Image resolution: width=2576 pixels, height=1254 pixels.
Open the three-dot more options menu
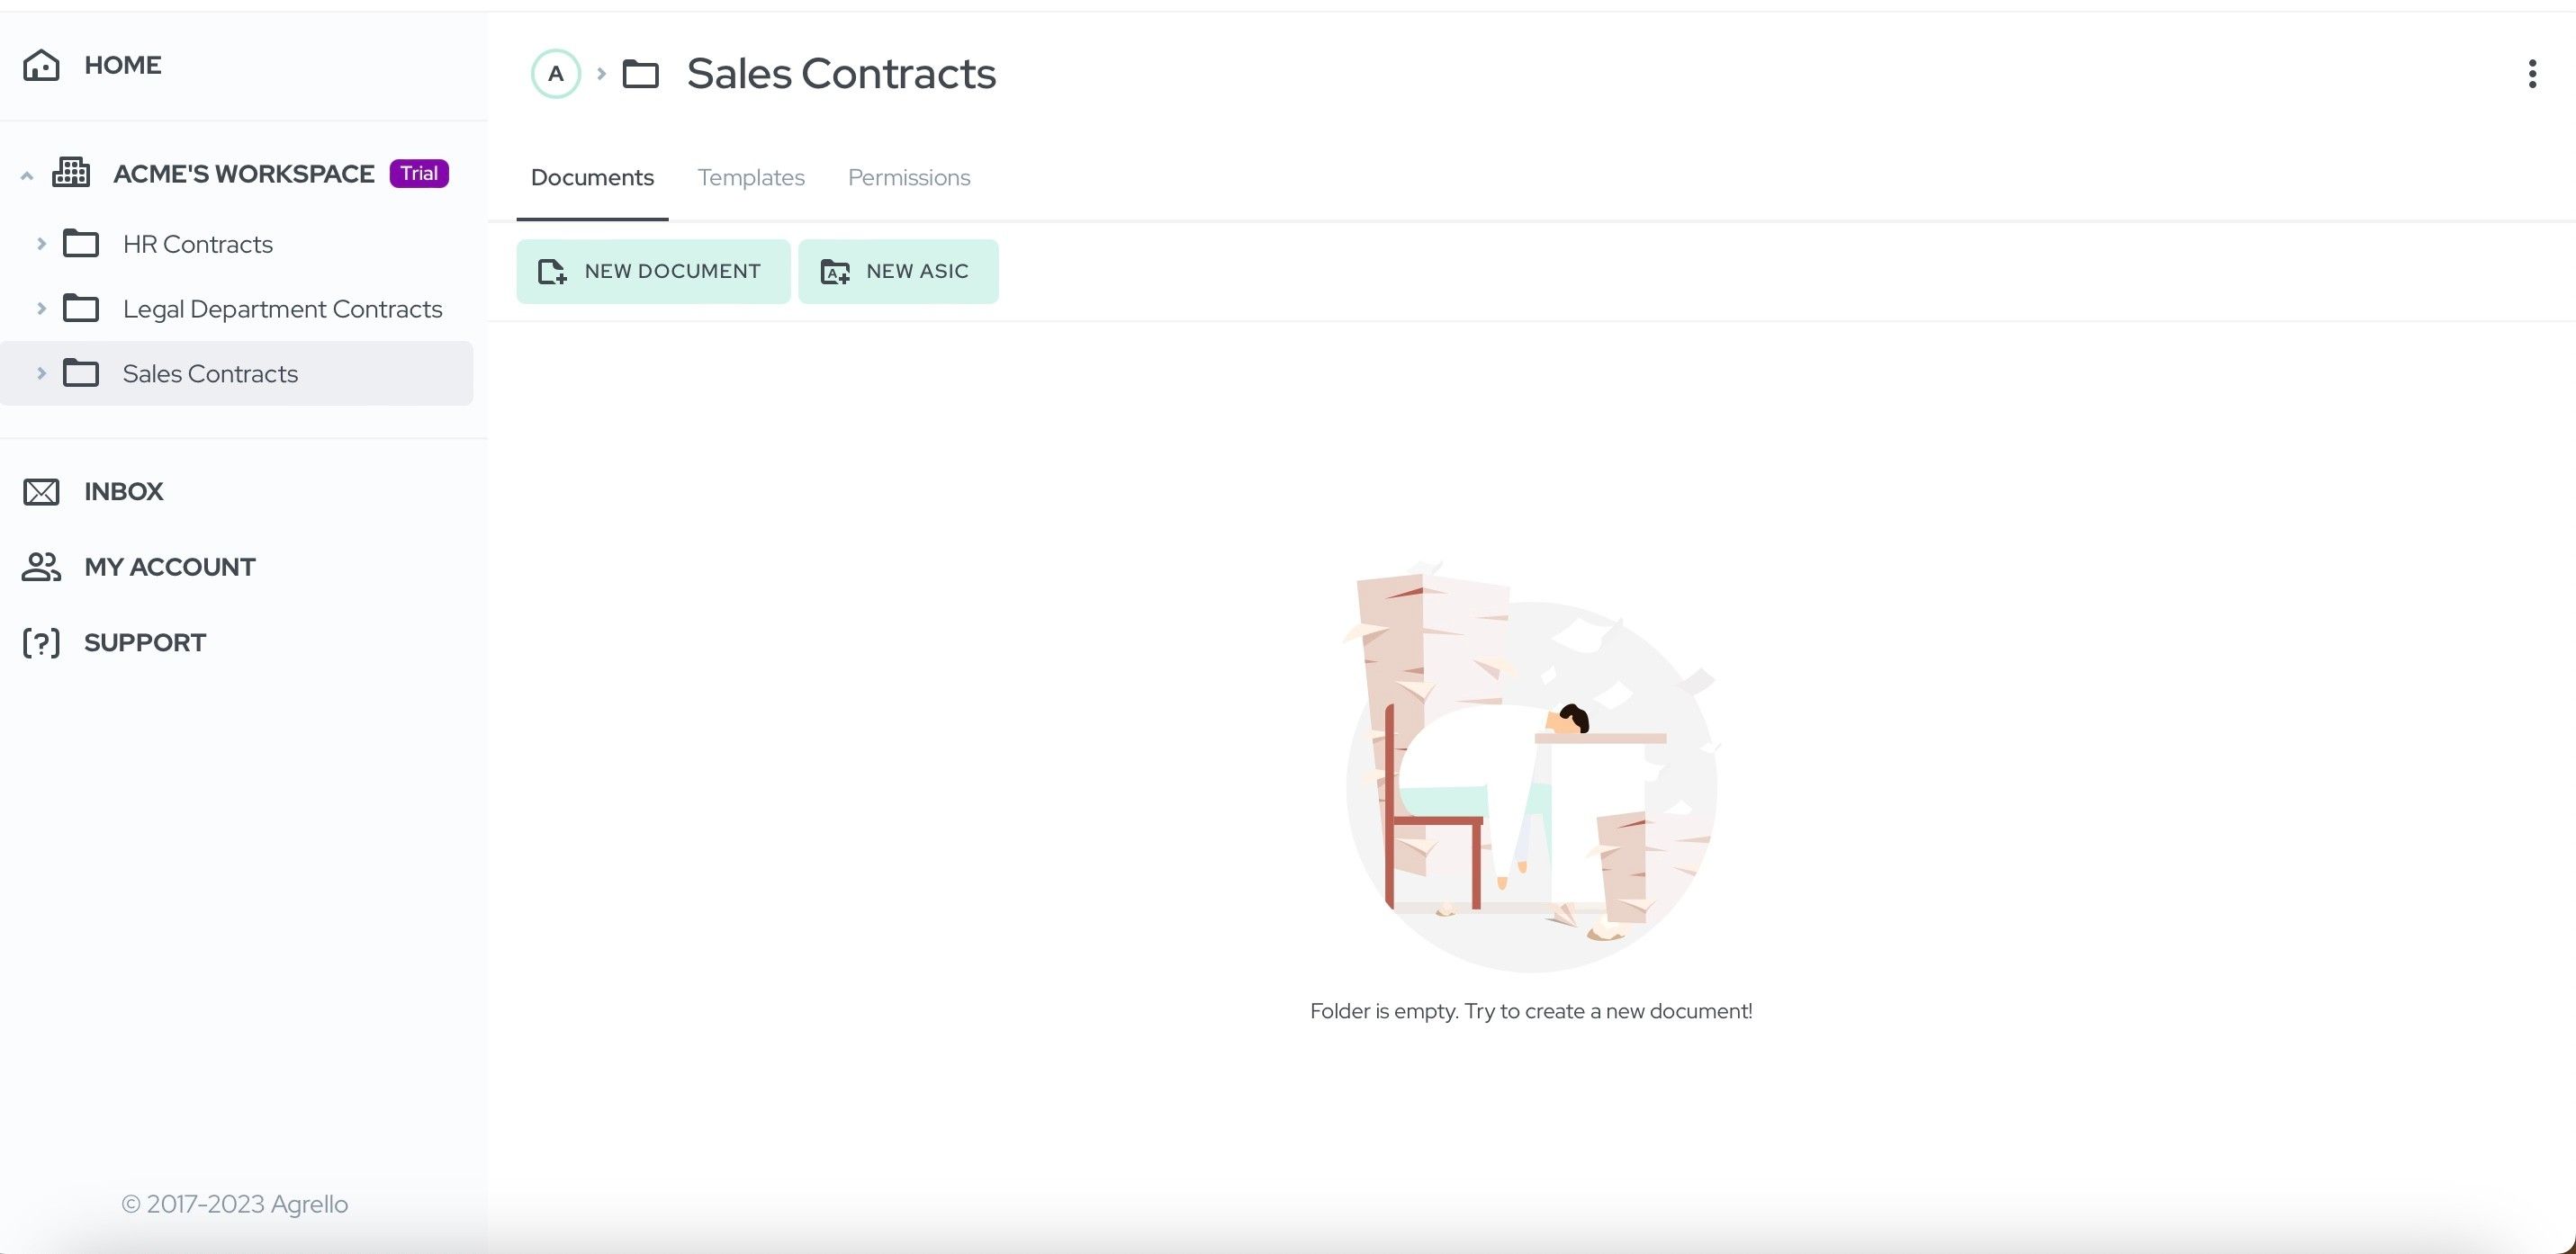point(2532,74)
